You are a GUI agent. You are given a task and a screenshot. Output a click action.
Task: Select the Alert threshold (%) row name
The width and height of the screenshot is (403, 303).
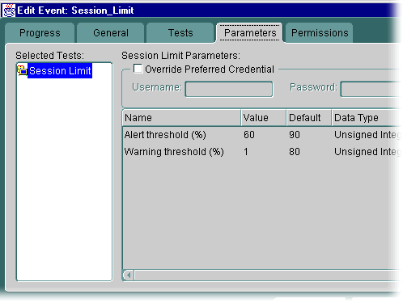[165, 135]
